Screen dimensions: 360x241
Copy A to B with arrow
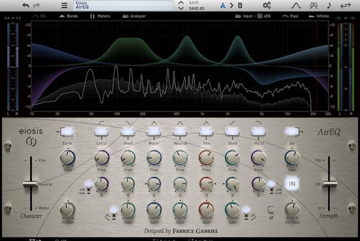[232, 5]
